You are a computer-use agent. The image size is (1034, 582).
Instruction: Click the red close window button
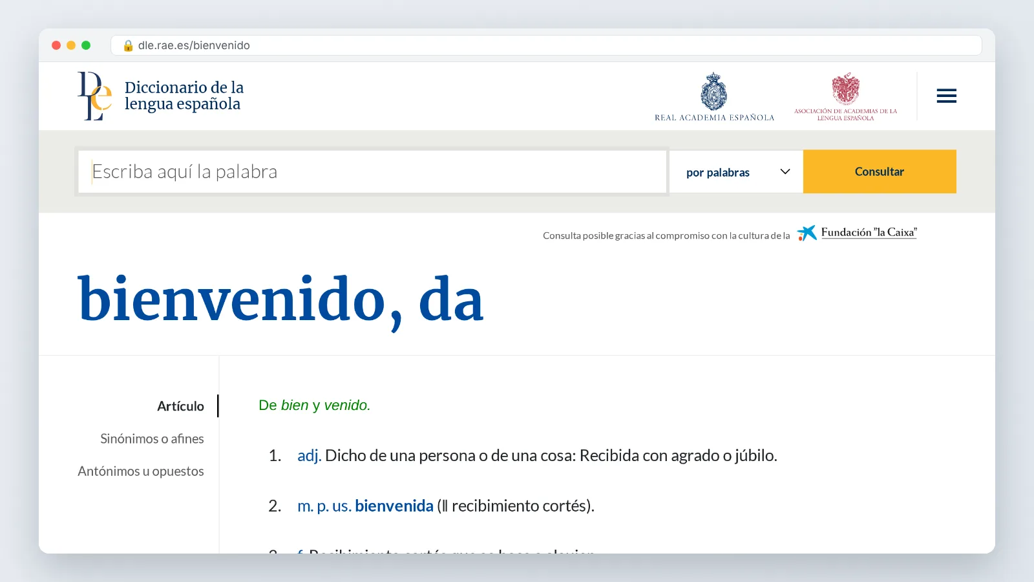56,45
